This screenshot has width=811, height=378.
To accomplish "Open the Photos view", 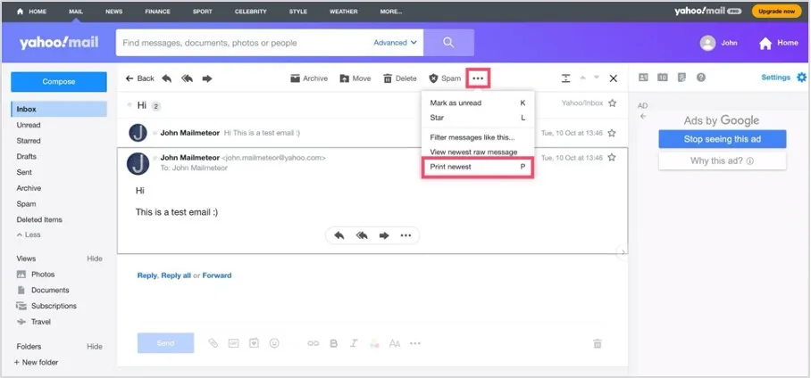I will click(x=35, y=275).
